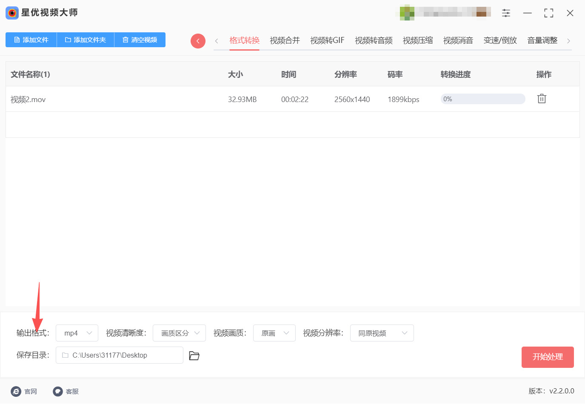
Task: Switch to the 视频转GIF tab
Action: (x=327, y=40)
